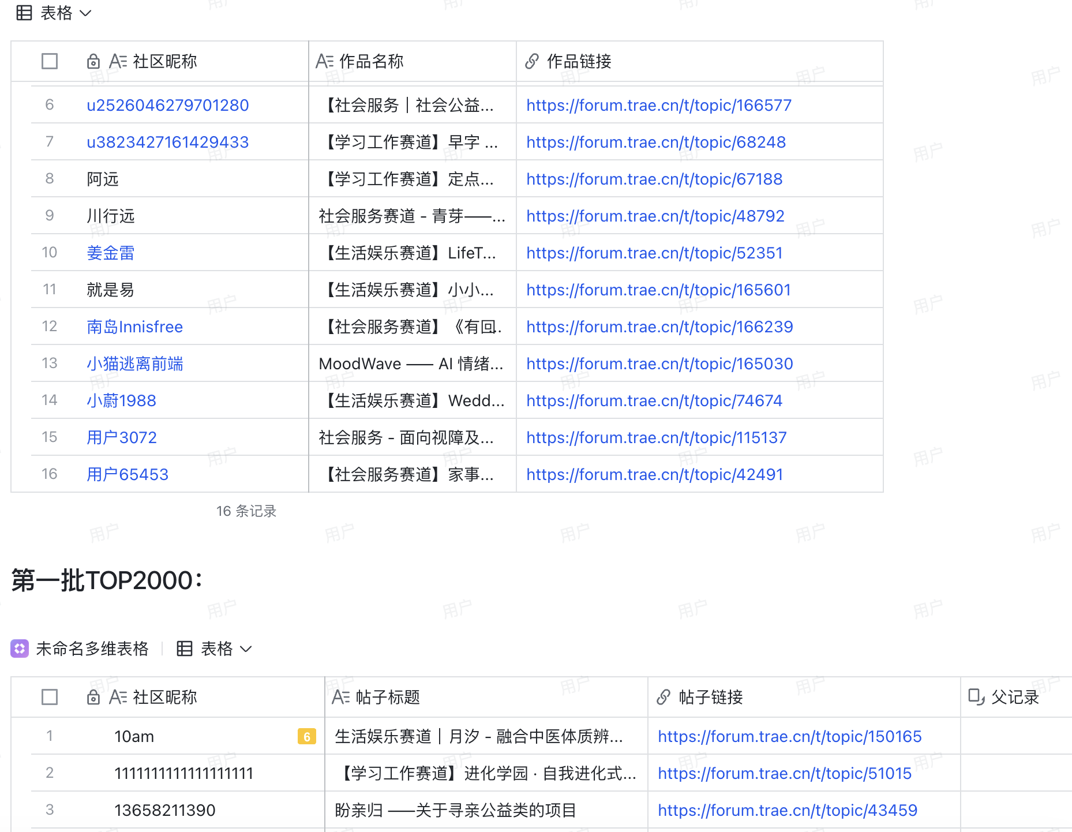Image resolution: width=1072 pixels, height=832 pixels.
Task: Click the 社会服务 - 面向视障及 title cell
Action: point(413,437)
